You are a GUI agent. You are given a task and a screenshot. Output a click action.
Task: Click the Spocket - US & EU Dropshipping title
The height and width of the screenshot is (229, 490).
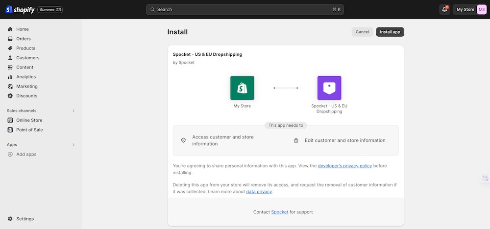[207, 54]
